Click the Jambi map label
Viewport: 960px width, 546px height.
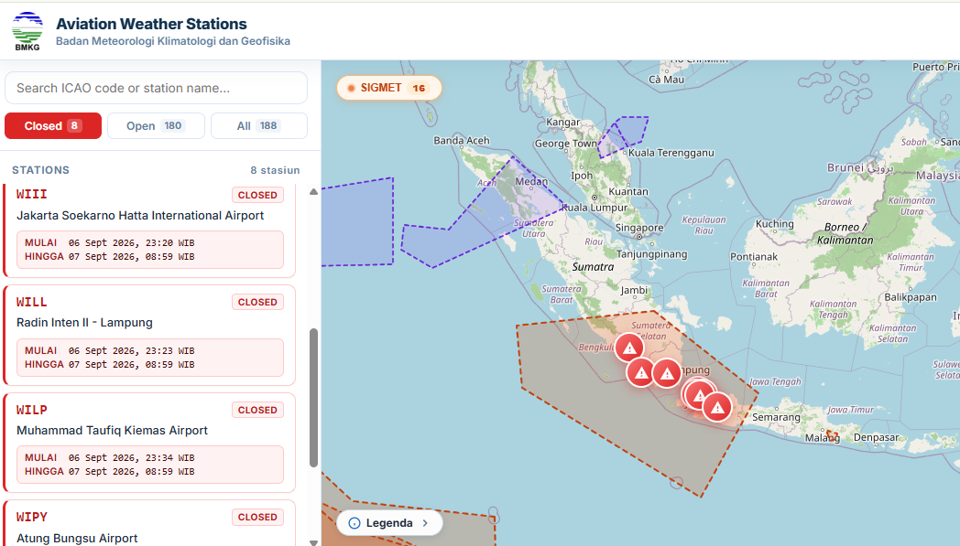[x=634, y=290]
